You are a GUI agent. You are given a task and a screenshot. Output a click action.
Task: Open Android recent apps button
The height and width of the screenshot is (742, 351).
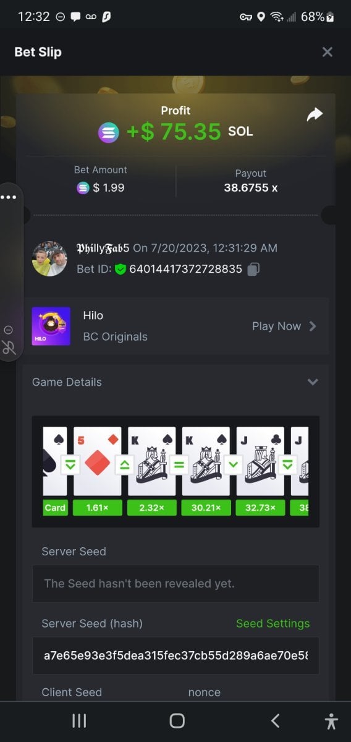click(x=79, y=720)
